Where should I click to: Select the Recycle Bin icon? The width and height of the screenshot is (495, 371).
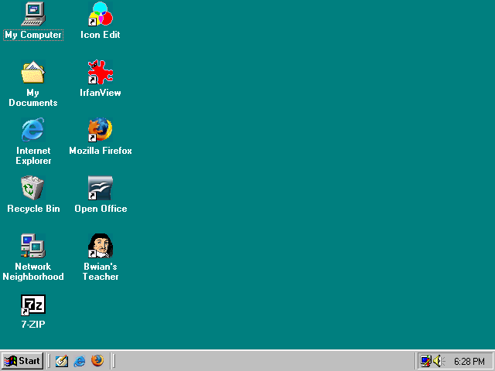(x=33, y=188)
